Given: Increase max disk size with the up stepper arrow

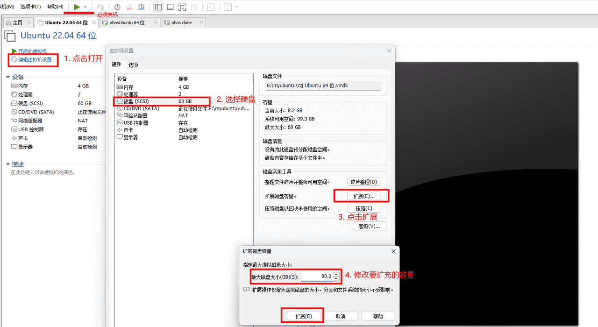Looking at the screenshot, I should [x=336, y=274].
